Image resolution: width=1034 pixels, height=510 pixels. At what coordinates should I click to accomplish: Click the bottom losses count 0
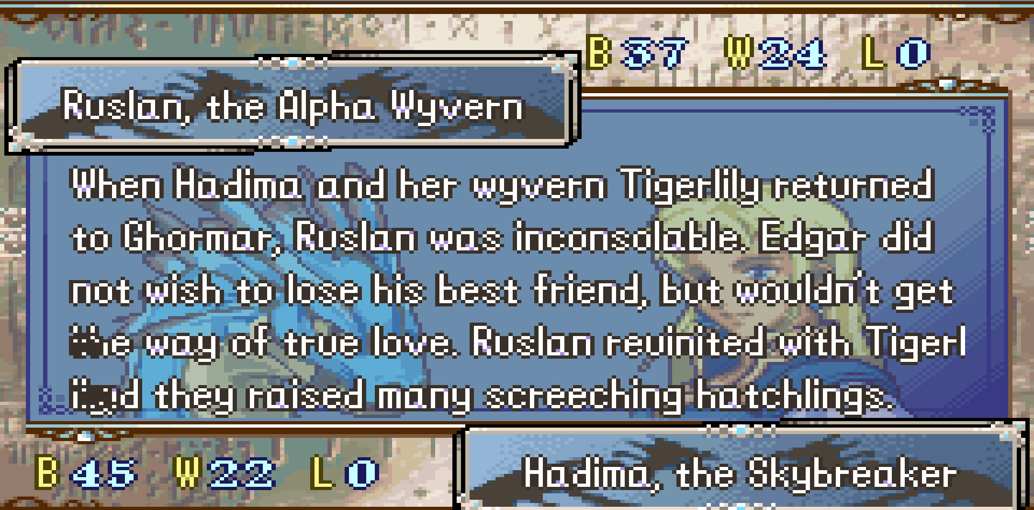(x=362, y=473)
